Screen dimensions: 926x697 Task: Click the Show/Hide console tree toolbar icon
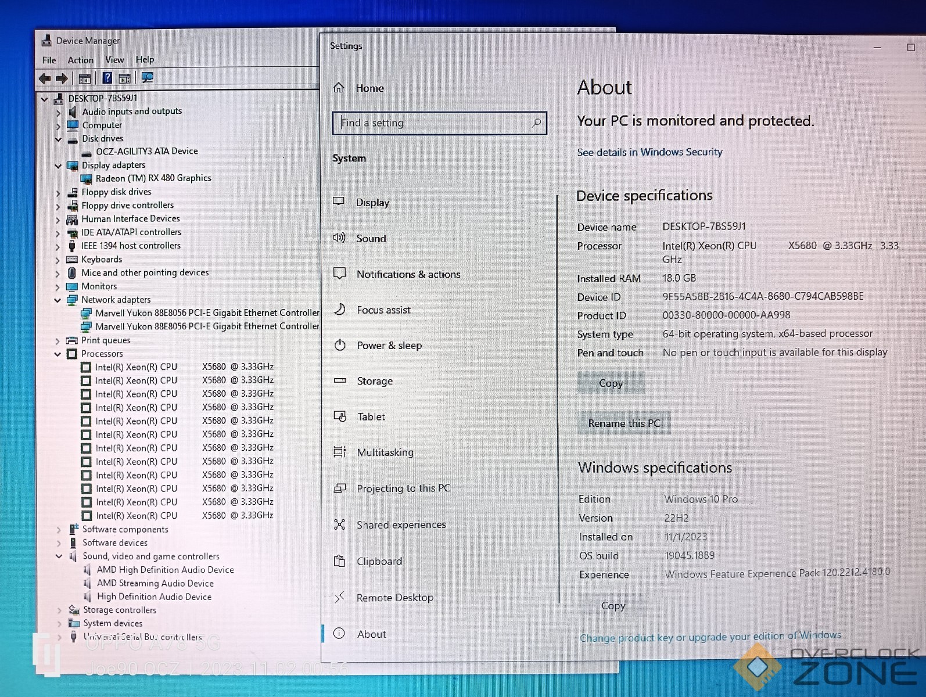tap(84, 78)
